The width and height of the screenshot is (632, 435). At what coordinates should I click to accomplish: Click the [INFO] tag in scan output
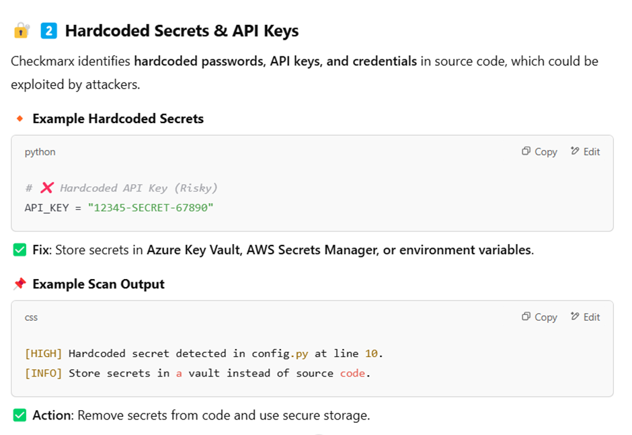44,373
